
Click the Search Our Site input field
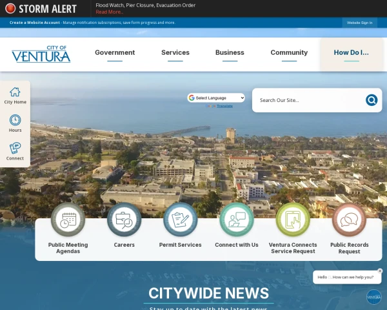coord(310,100)
